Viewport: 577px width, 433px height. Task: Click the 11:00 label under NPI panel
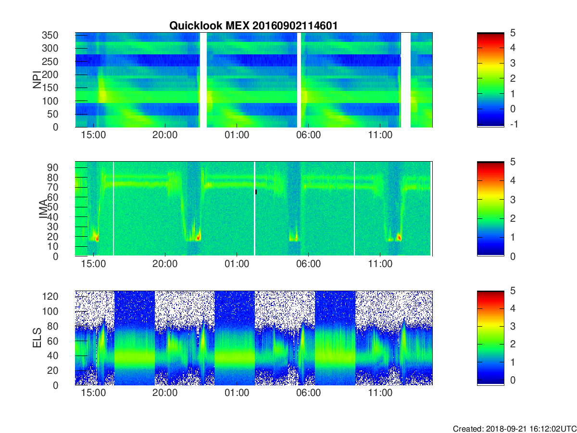[x=380, y=136]
